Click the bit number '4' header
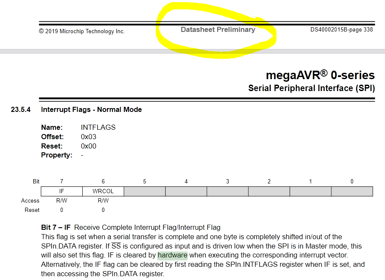This screenshot has width=385, height=280. click(x=186, y=181)
